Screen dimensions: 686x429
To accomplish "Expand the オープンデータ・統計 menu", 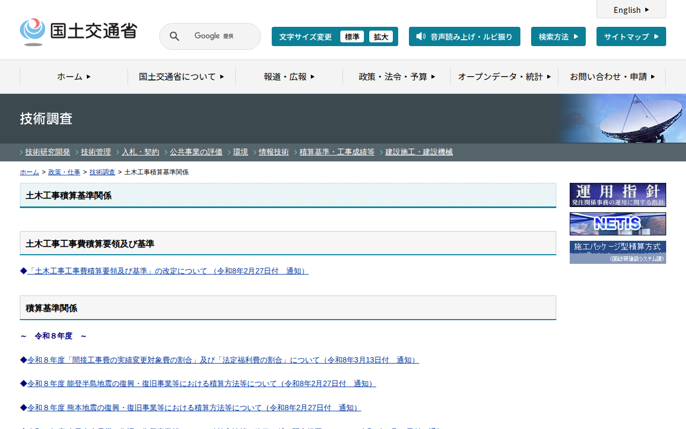I will pos(504,77).
